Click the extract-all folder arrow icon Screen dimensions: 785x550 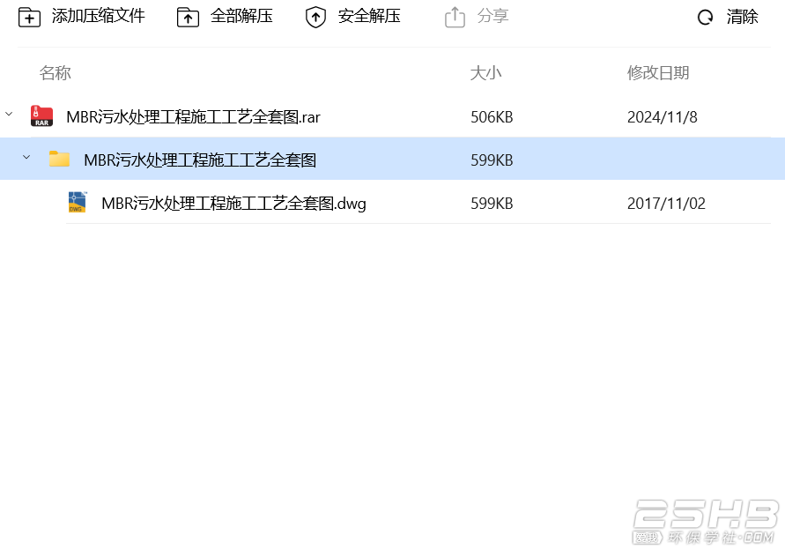(188, 17)
